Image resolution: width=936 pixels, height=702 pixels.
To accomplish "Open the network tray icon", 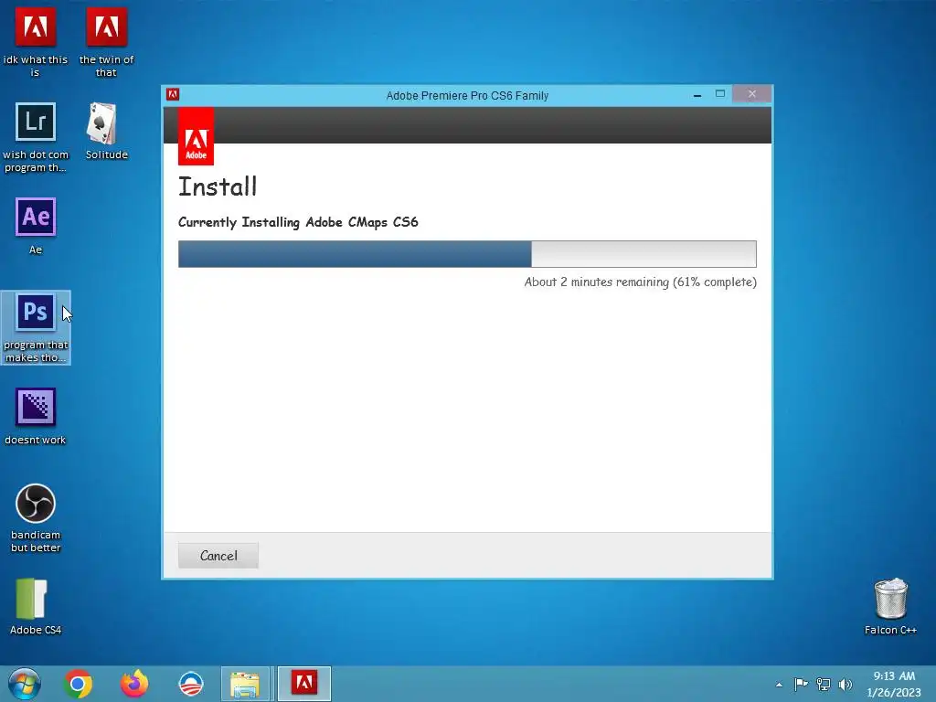I will [x=824, y=684].
